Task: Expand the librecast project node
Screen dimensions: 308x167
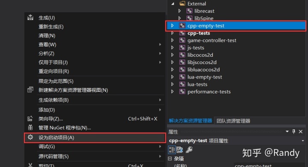Action: pos(180,11)
